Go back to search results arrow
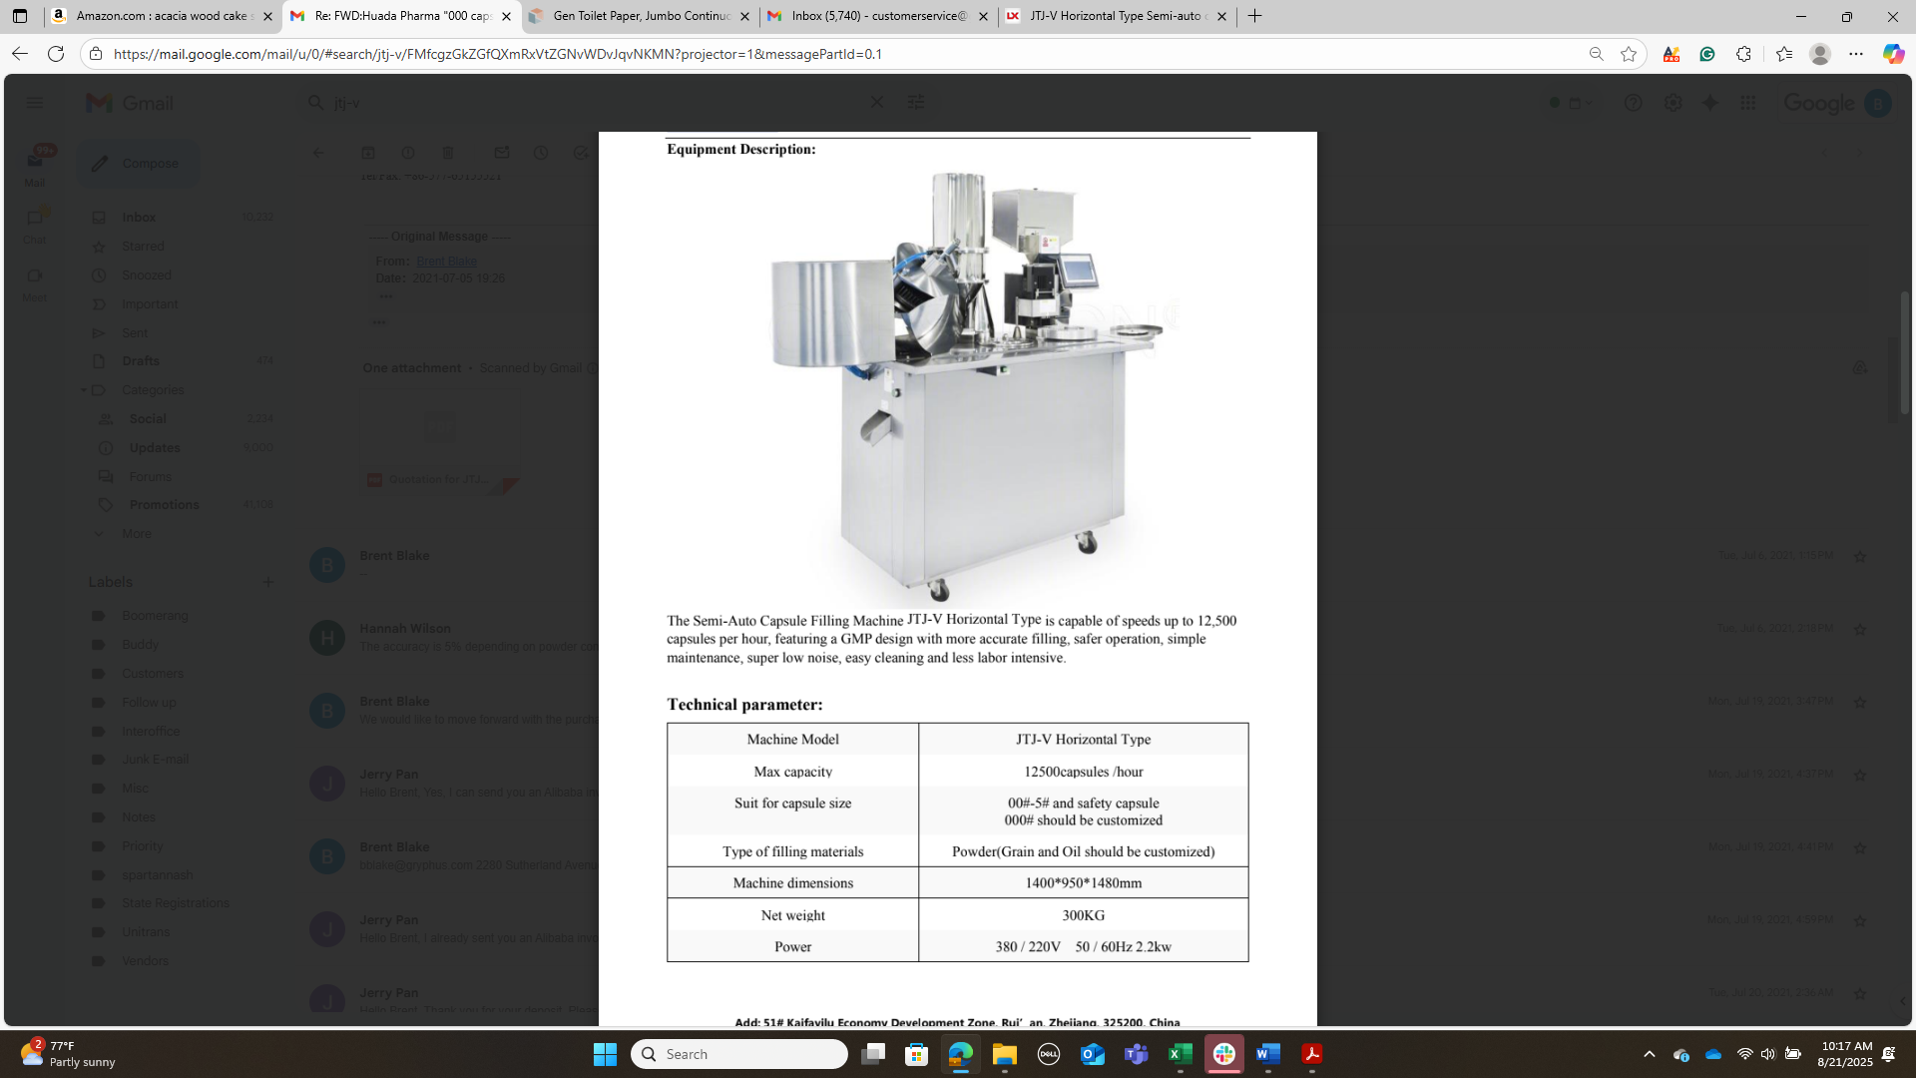Screen dimensions: 1916x1078 click(x=317, y=153)
